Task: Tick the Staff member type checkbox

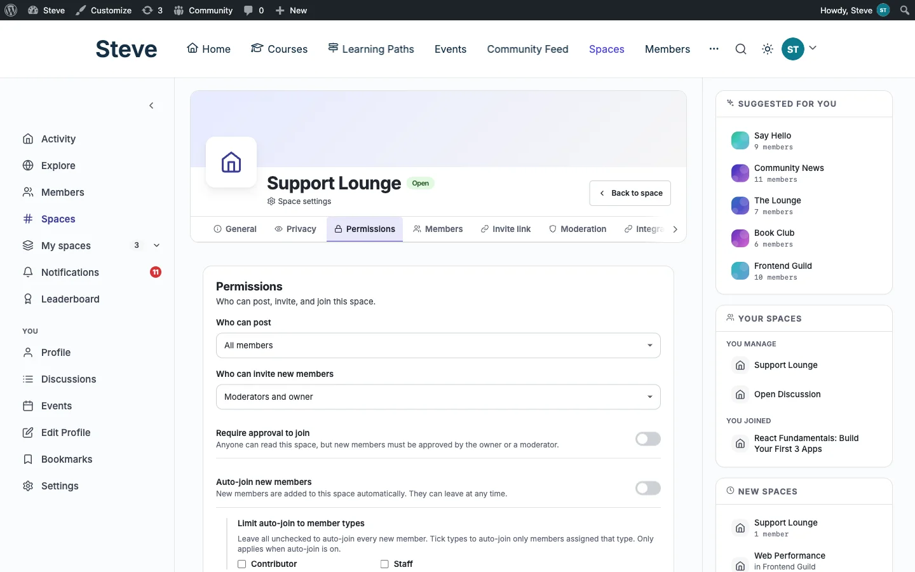Action: point(384,564)
